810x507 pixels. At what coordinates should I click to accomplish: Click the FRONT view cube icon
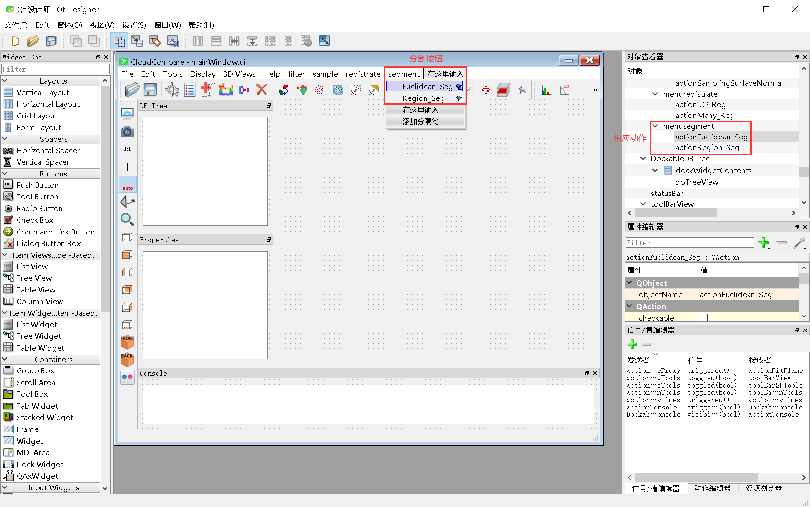point(127,342)
